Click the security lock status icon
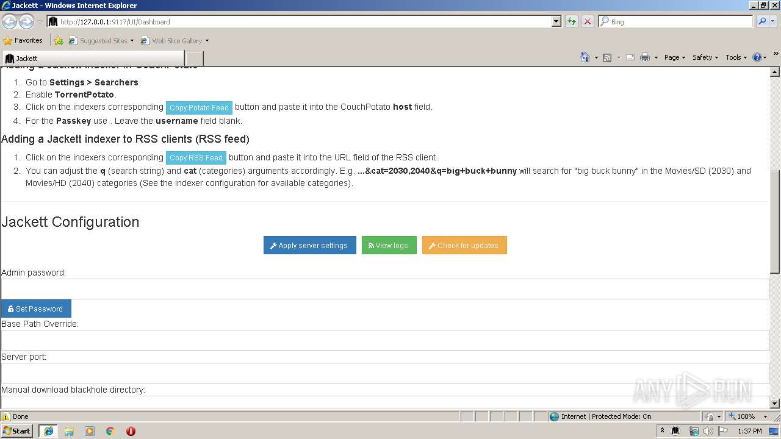Screen dimensions: 781x439 tap(710, 416)
